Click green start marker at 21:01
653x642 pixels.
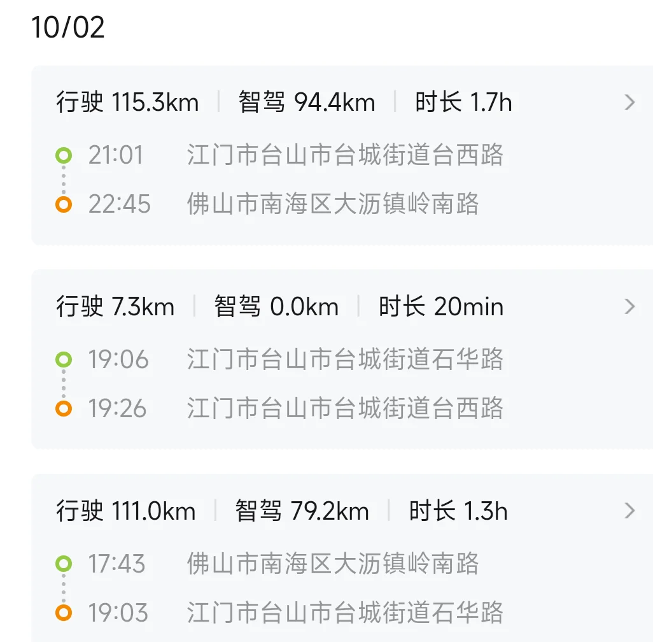(x=64, y=155)
